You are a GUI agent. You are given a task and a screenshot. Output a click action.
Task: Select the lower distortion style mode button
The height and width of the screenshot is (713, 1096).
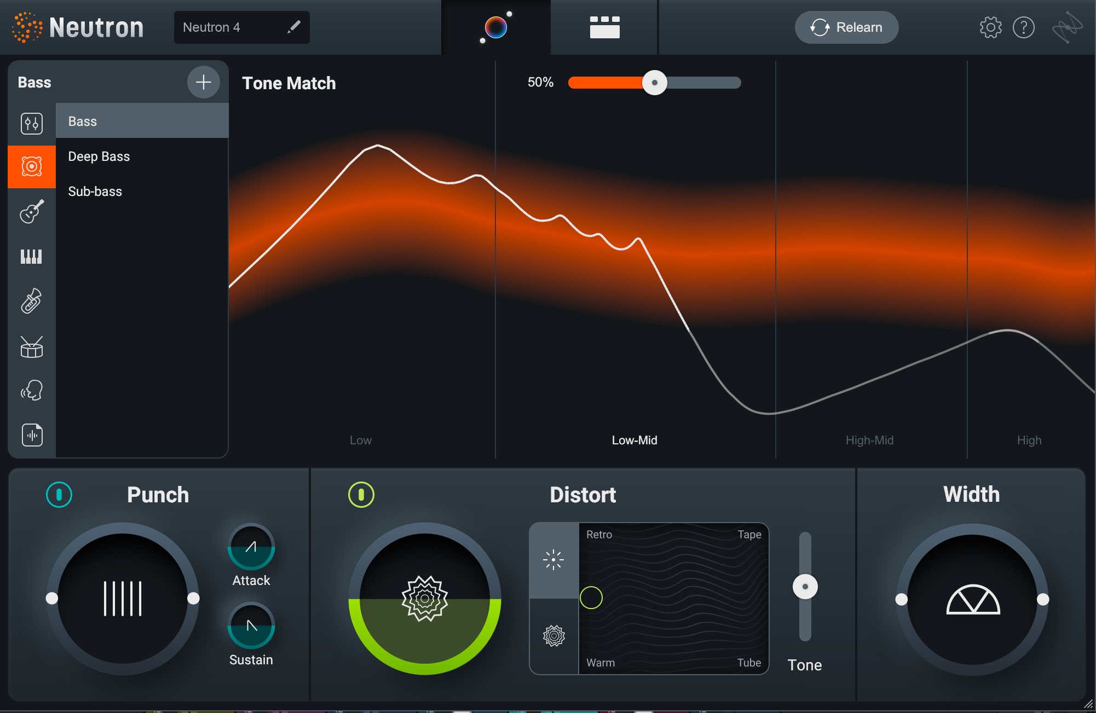click(x=553, y=636)
